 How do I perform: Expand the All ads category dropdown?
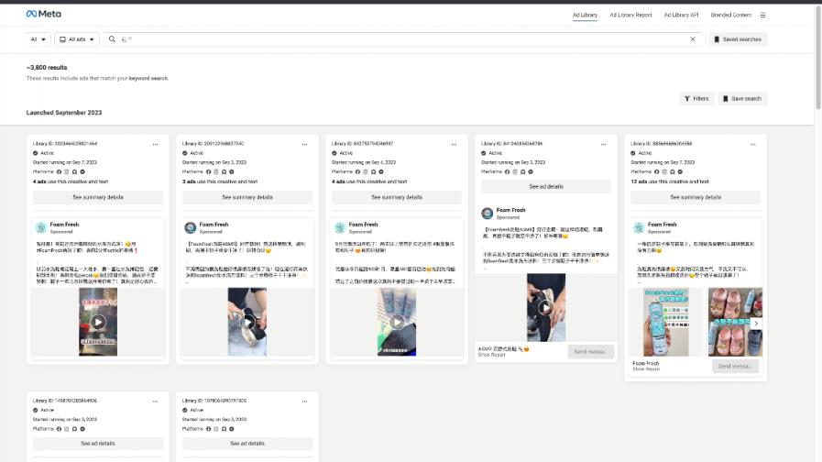click(x=77, y=39)
